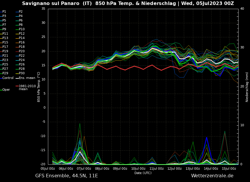This screenshot has height=182, width=250.
Task: Click legend entry P18
Action: point(22,47)
